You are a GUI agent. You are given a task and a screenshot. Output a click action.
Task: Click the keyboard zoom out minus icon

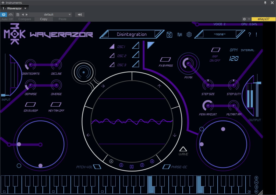(256, 182)
